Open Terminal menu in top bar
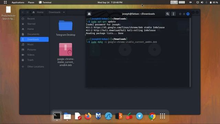This screenshot has width=220, height=124. click(45, 2)
